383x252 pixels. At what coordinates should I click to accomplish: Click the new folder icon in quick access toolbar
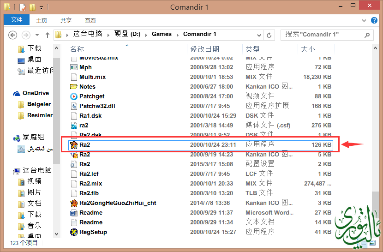click(x=32, y=7)
